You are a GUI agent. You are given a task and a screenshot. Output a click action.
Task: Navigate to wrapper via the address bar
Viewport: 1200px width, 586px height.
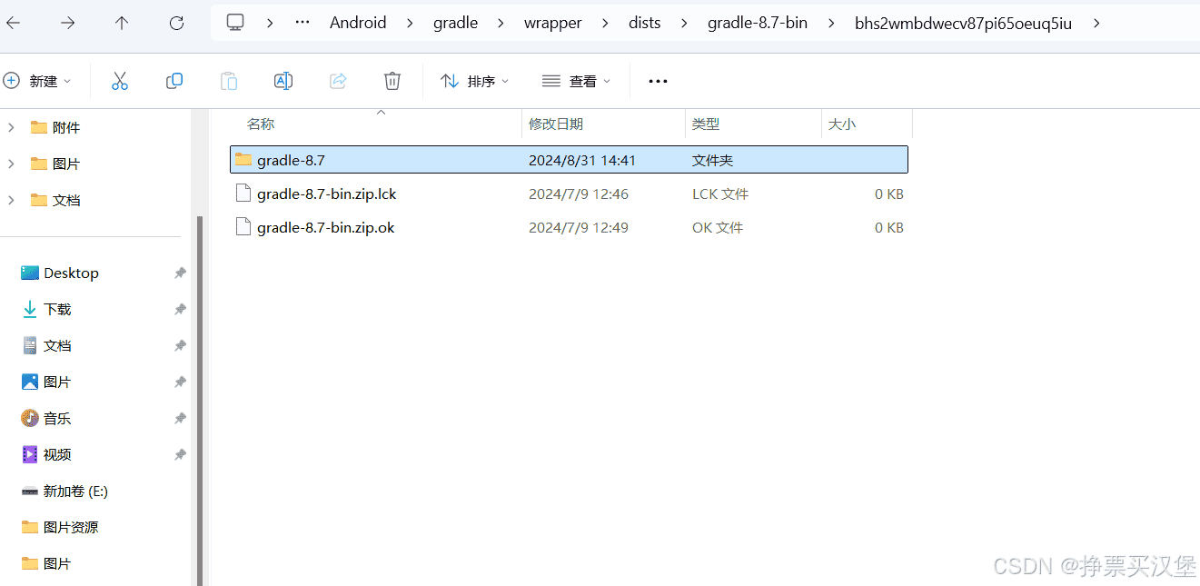(552, 23)
